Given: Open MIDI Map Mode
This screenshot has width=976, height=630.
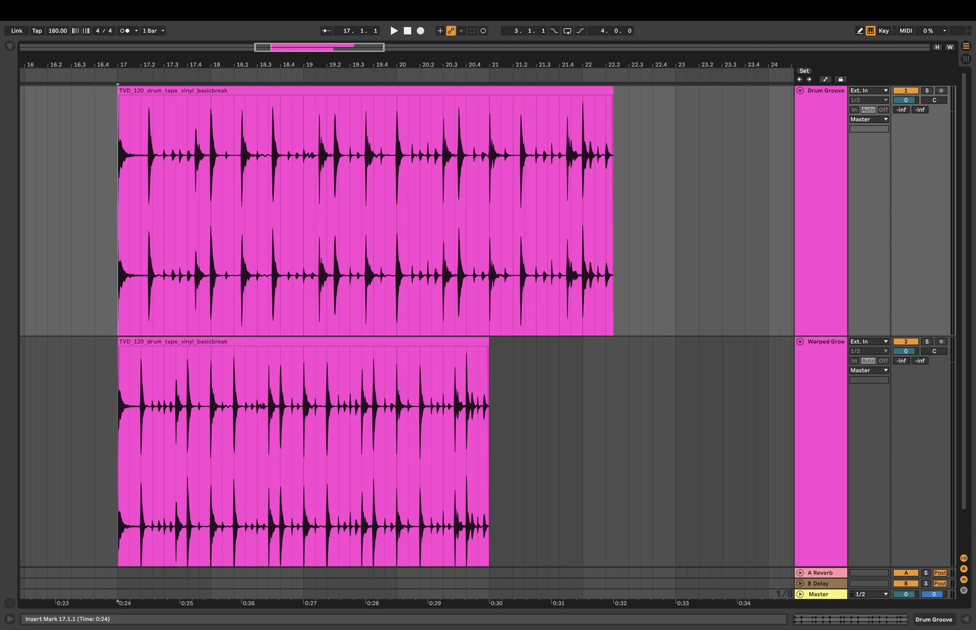Looking at the screenshot, I should coord(906,31).
